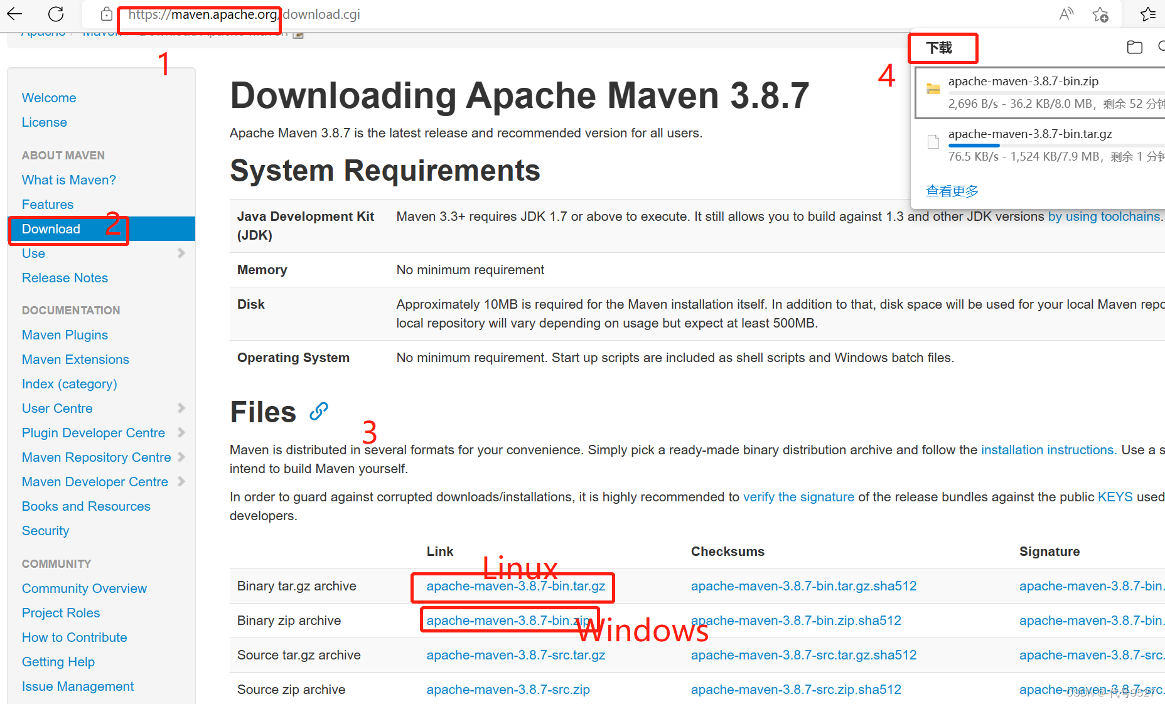Expand the Maven Developer Centre chevron
1165x704 pixels.
181,481
